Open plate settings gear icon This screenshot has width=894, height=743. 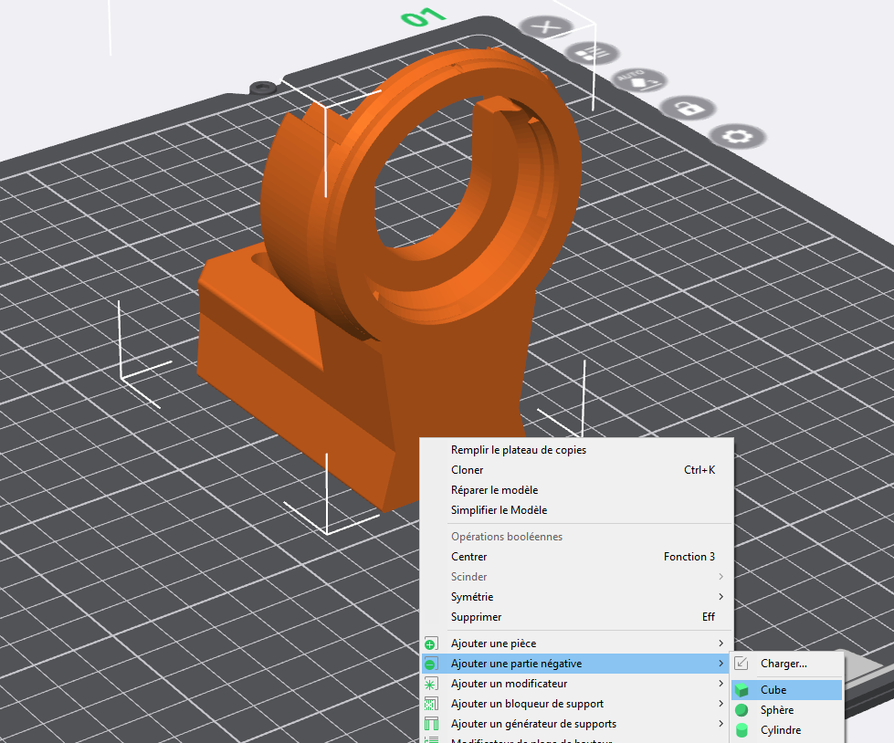click(738, 136)
